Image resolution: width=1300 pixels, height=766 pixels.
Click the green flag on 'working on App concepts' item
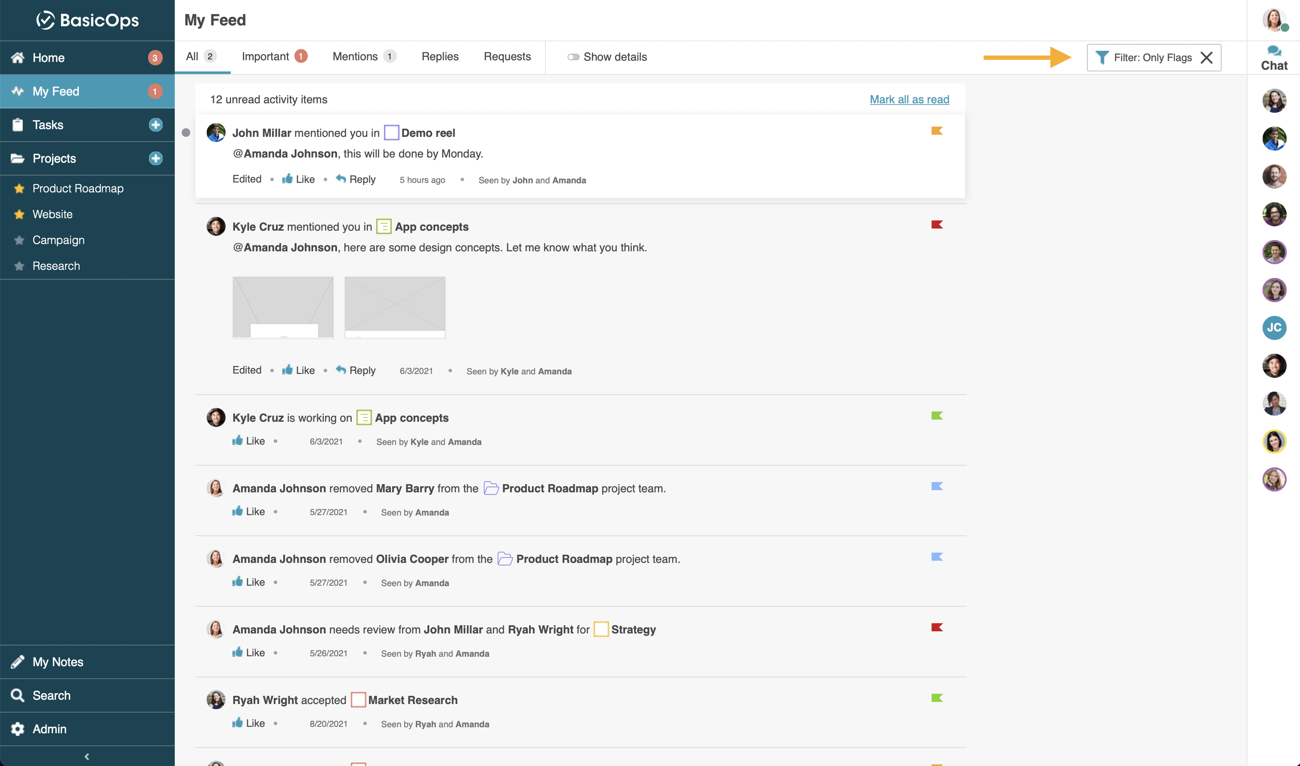937,416
